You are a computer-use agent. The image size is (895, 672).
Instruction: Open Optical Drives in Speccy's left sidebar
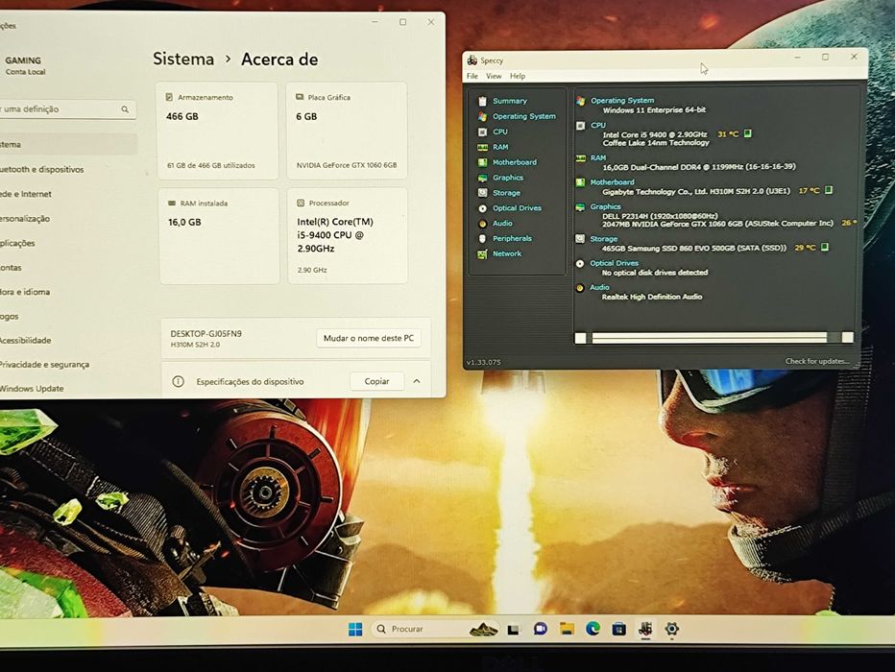coord(518,208)
